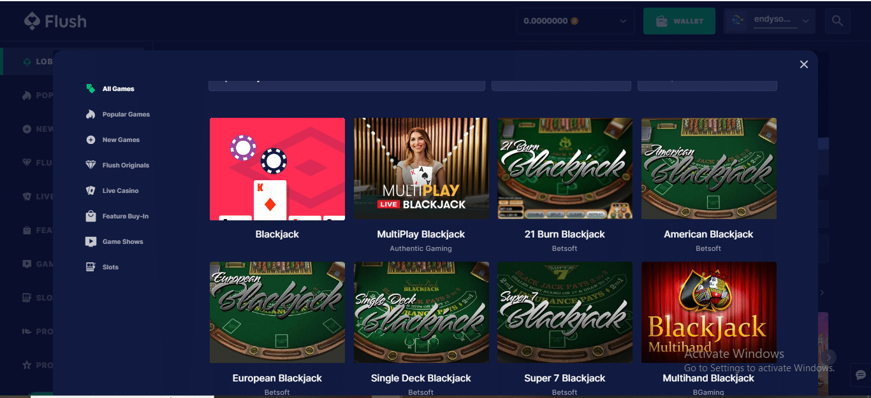Click the All Games icon in sidebar
Viewport: 871px width, 398px height.
click(x=91, y=89)
